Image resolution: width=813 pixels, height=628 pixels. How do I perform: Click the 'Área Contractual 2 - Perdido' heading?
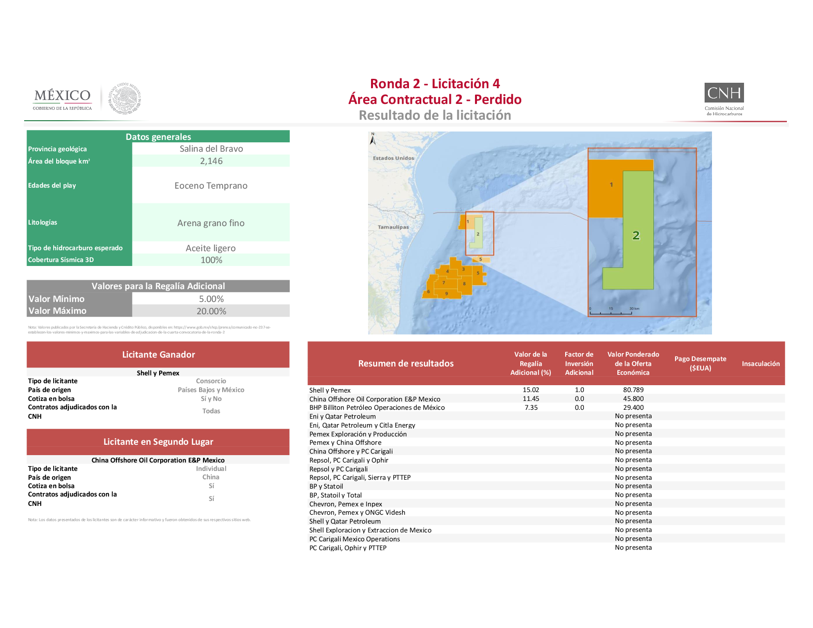[x=435, y=99]
